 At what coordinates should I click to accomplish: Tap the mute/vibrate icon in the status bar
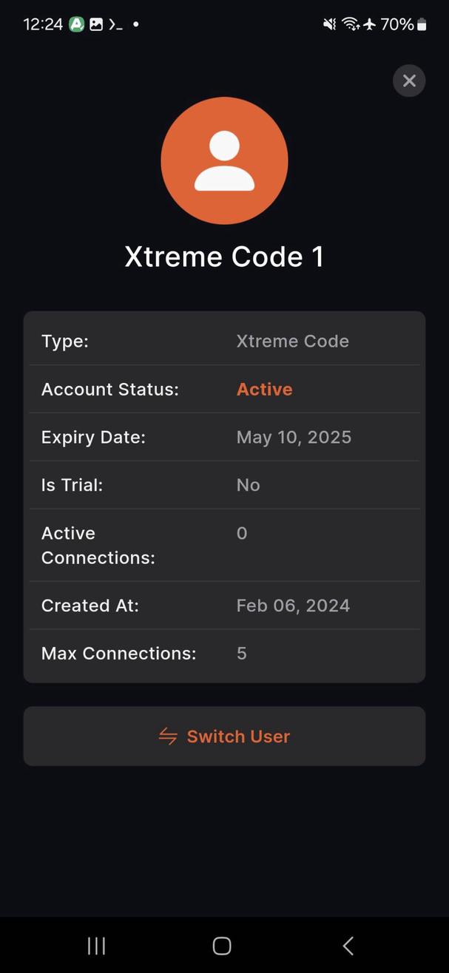[x=329, y=24]
